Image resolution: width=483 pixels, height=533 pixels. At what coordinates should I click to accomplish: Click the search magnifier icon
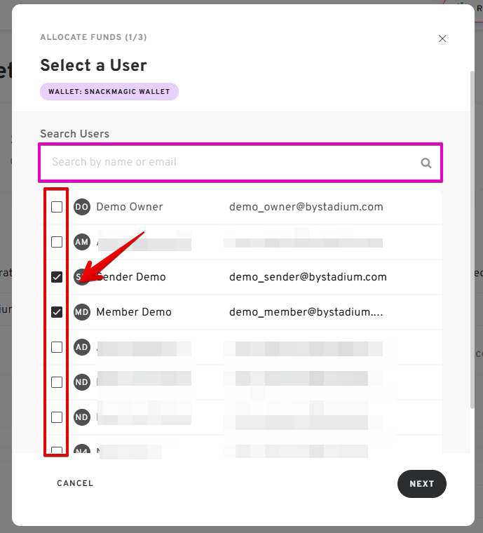pyautogui.click(x=426, y=163)
